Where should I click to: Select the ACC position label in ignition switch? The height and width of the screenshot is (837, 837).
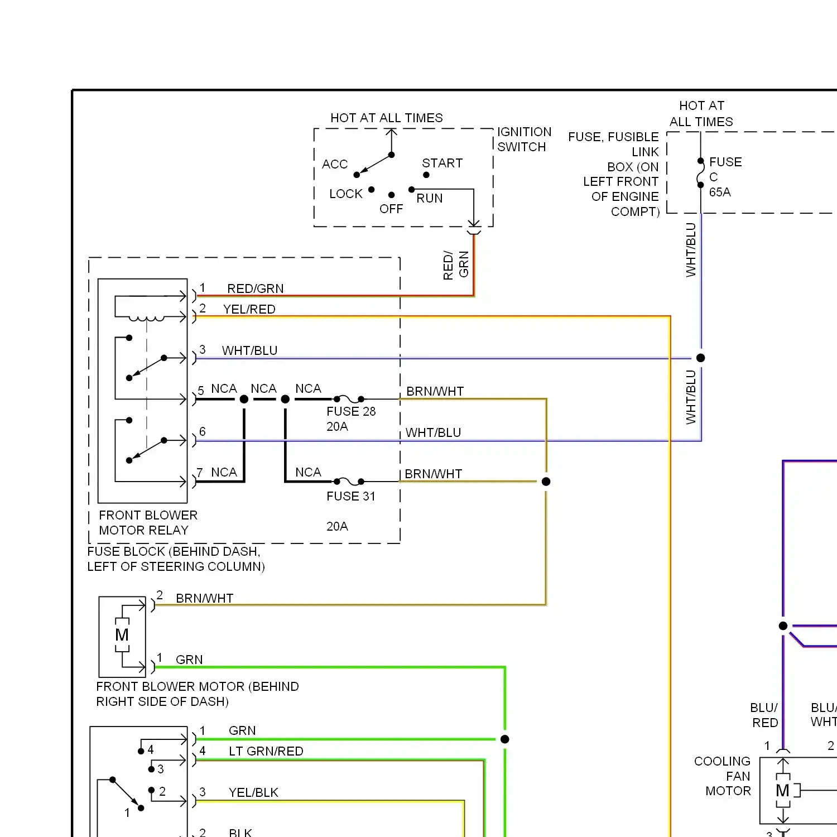(x=335, y=164)
